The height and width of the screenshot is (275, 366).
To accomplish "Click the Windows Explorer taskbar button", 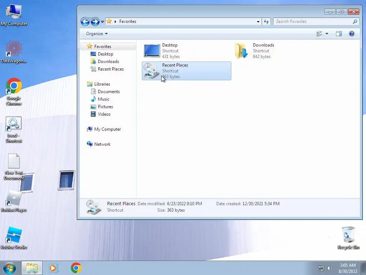I will [32, 268].
